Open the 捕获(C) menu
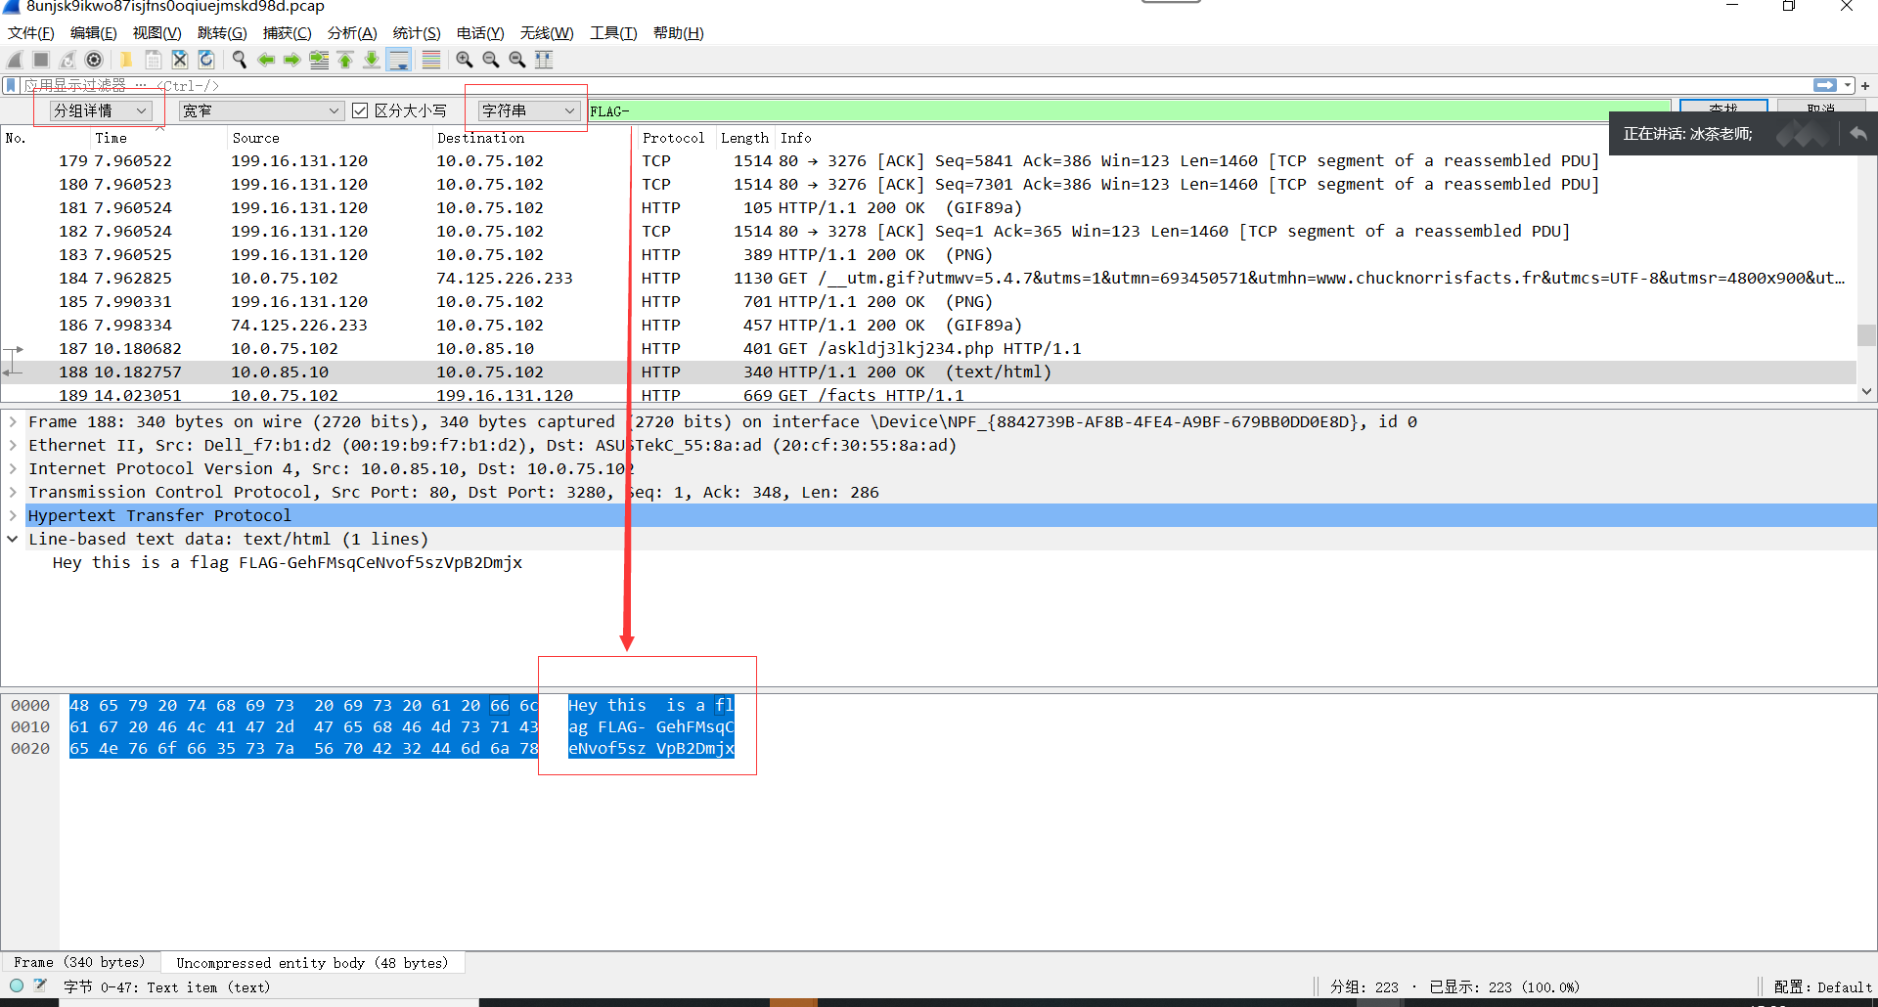This screenshot has width=1878, height=1007. click(x=288, y=33)
